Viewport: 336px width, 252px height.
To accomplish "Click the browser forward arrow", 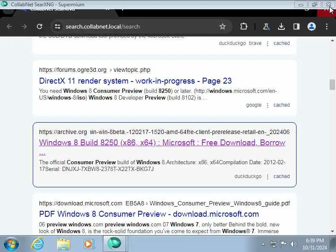I will (24, 26).
